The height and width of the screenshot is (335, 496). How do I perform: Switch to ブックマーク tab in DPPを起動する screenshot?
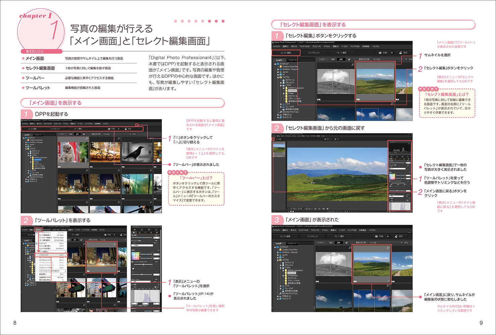[38, 135]
